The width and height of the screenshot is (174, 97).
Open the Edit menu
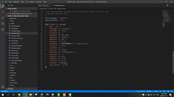[x=10, y=2]
